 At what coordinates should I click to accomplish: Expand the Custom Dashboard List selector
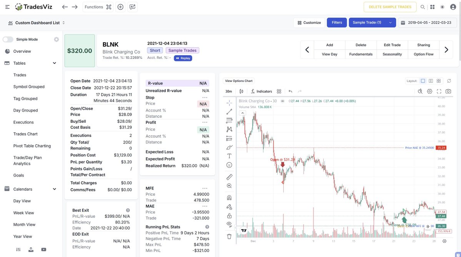point(37,23)
